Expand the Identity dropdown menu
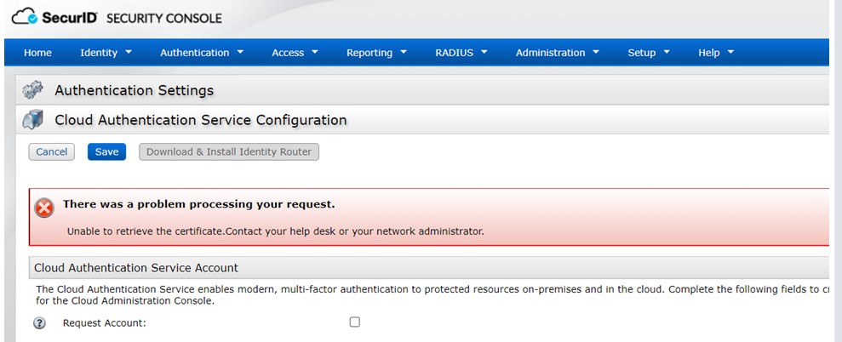Viewport: 842px width, 342px height. pyautogui.click(x=106, y=53)
